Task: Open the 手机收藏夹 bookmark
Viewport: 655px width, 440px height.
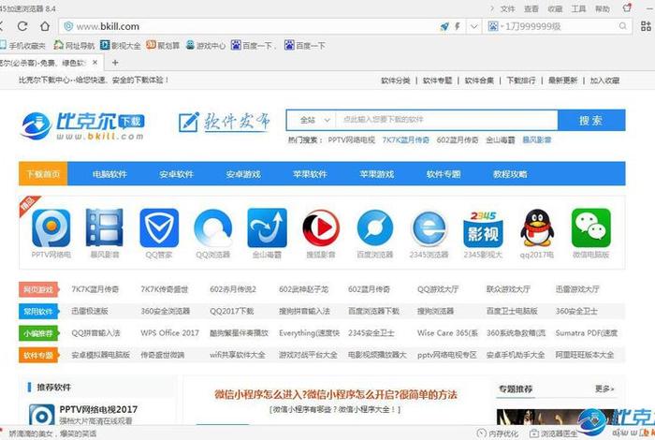Action: [x=22, y=45]
